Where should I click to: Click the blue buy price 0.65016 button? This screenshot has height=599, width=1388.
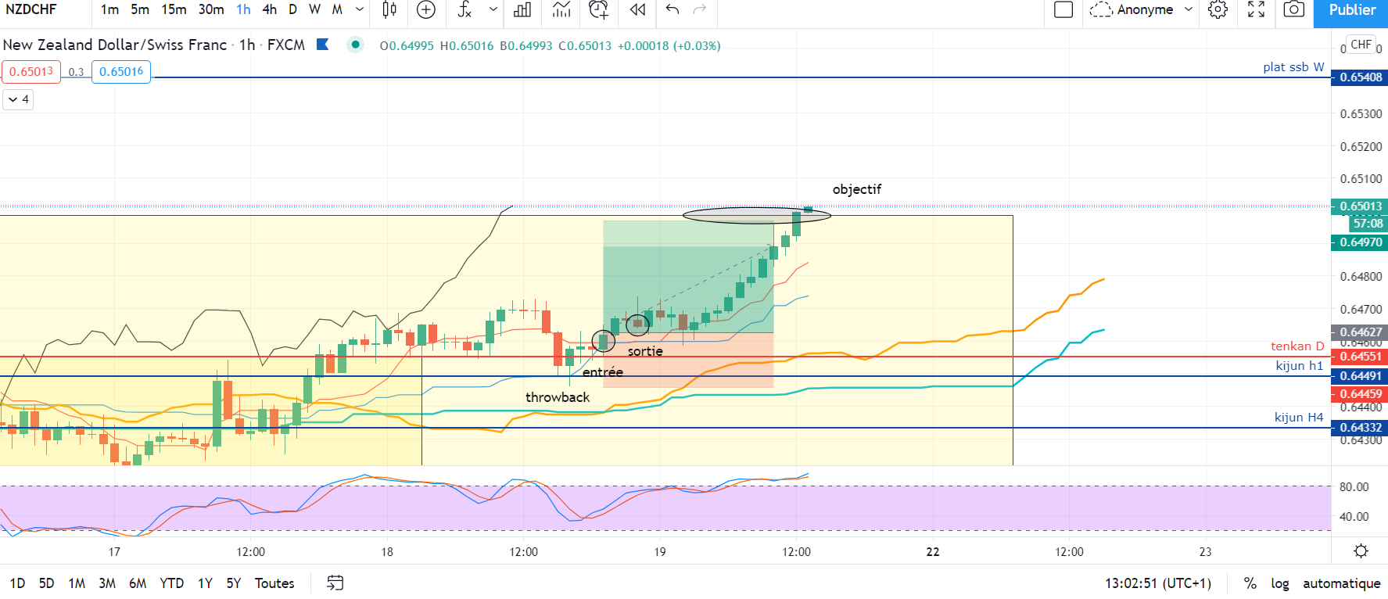(x=121, y=72)
